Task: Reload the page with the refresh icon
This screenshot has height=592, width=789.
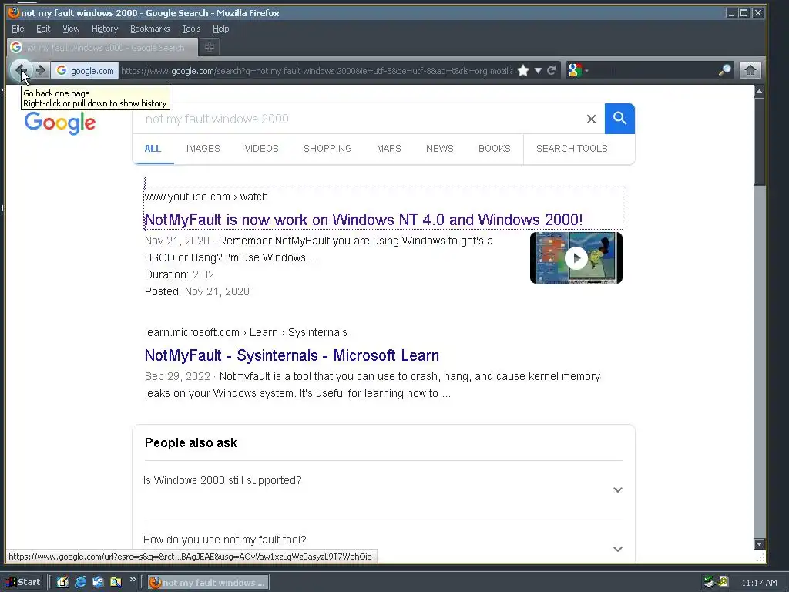Action: pyautogui.click(x=552, y=70)
